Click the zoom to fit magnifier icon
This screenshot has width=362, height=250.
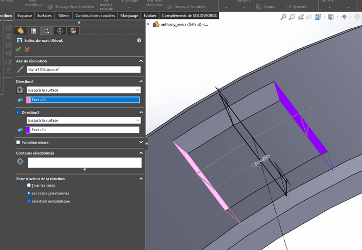(284, 17)
